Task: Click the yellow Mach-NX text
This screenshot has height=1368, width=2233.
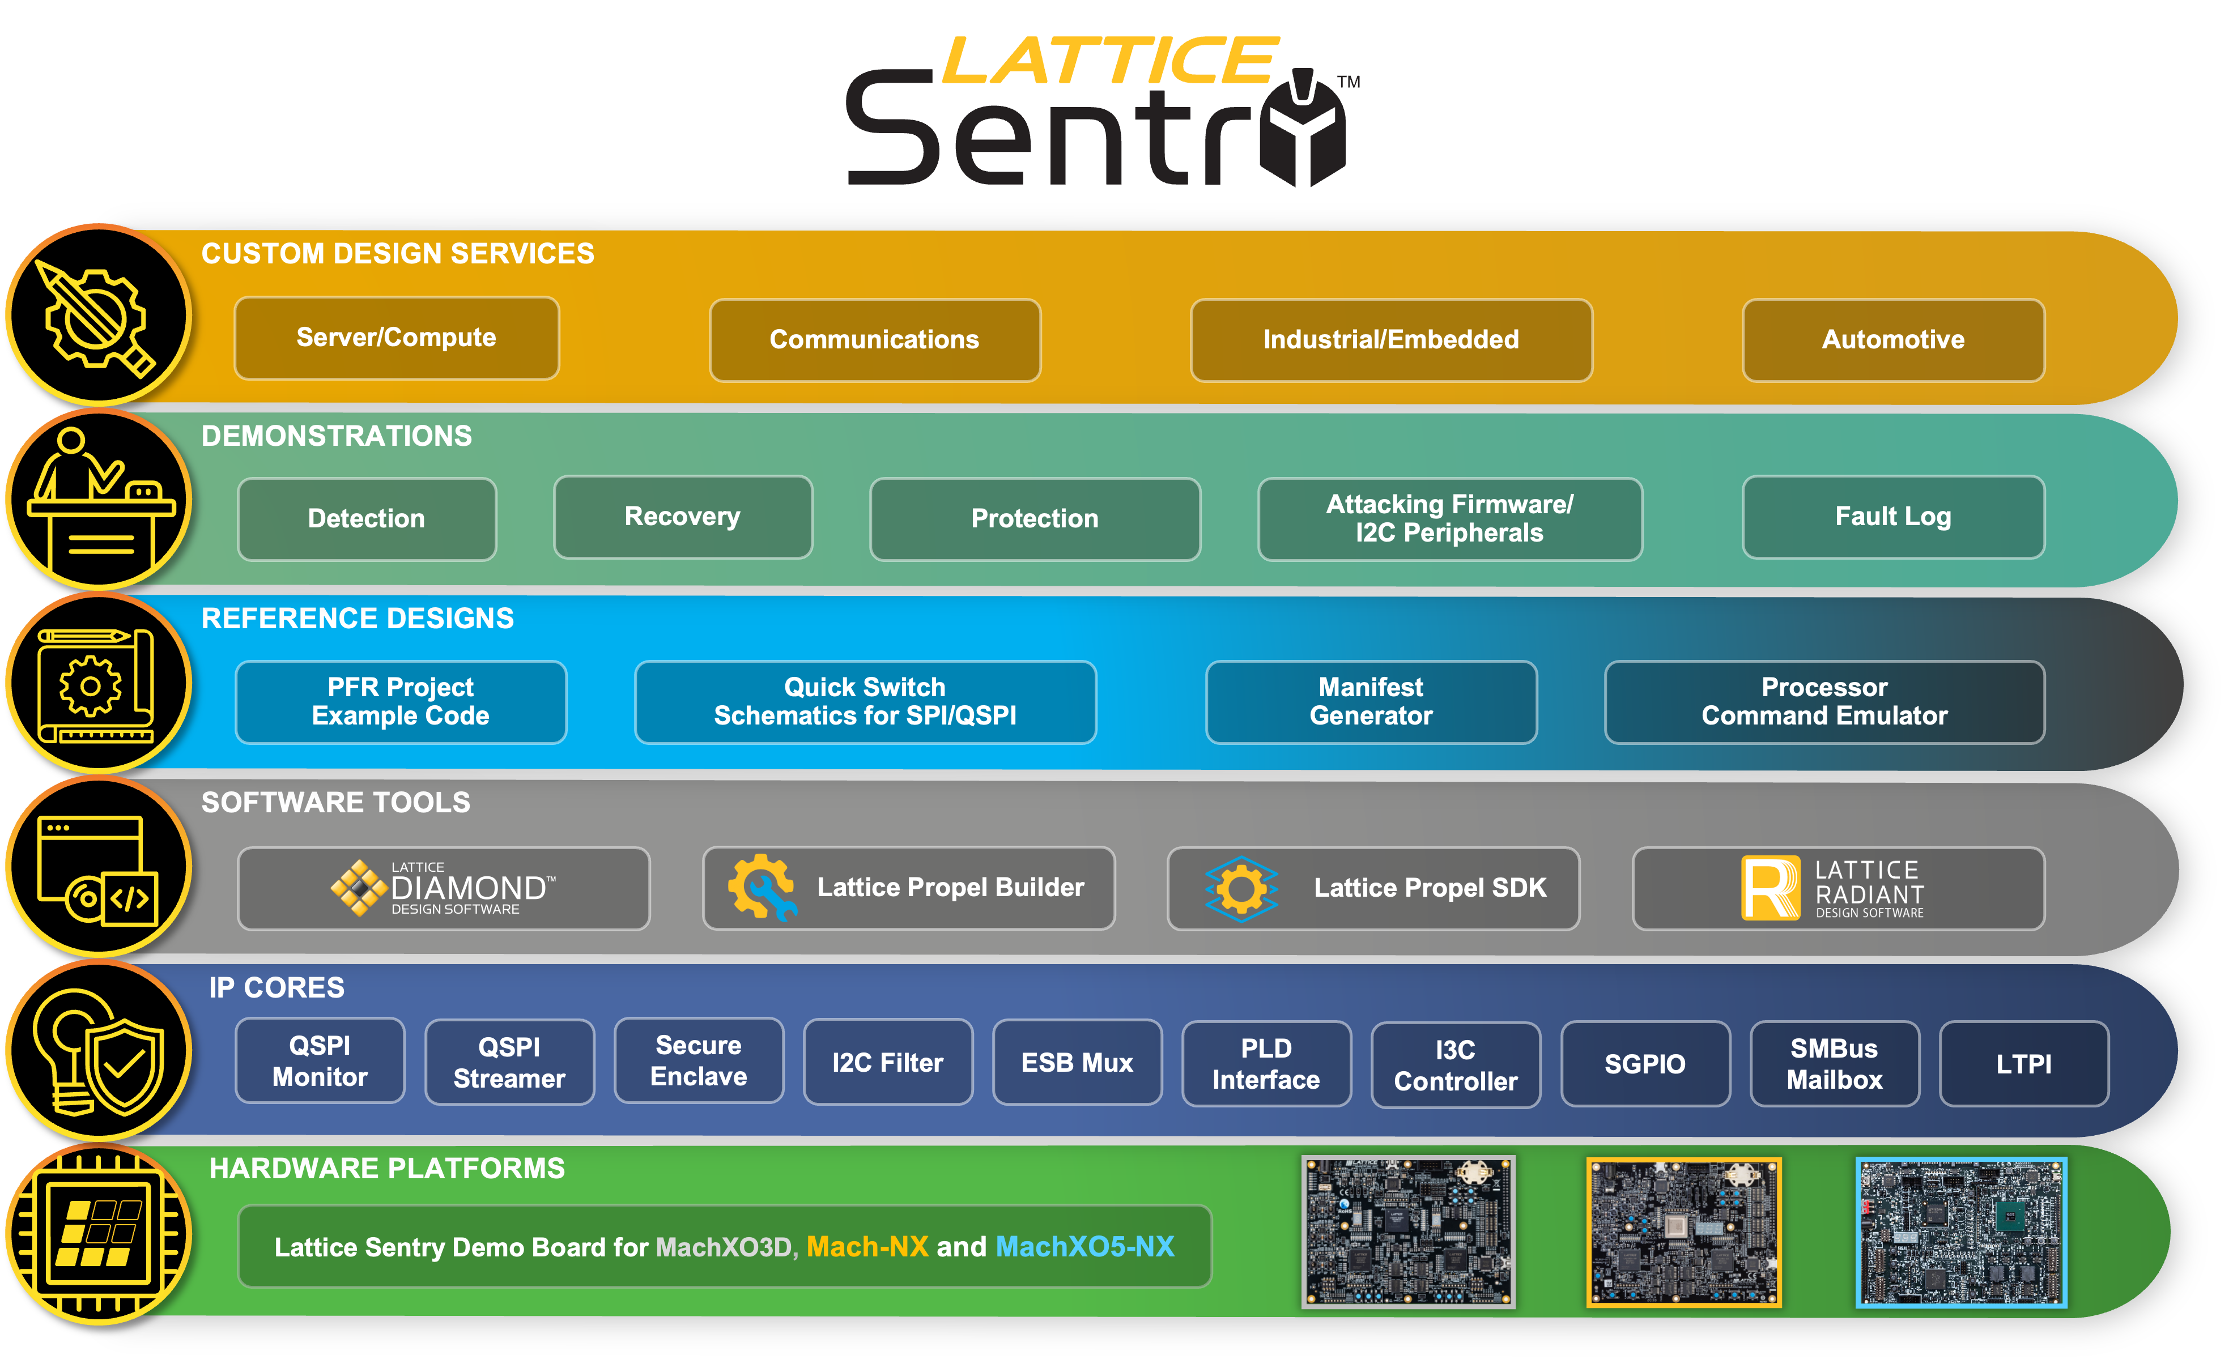Action: [867, 1247]
